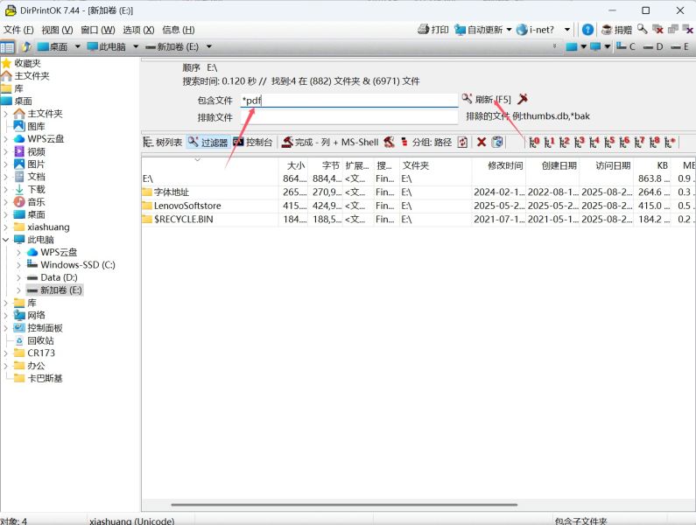Expand all tree levels asterisk icon
The width and height of the screenshot is (696, 525).
(x=670, y=142)
